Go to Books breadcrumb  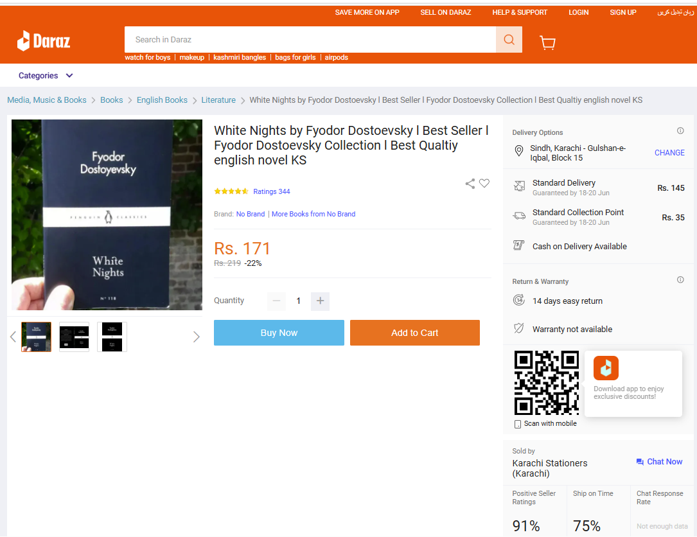click(112, 100)
